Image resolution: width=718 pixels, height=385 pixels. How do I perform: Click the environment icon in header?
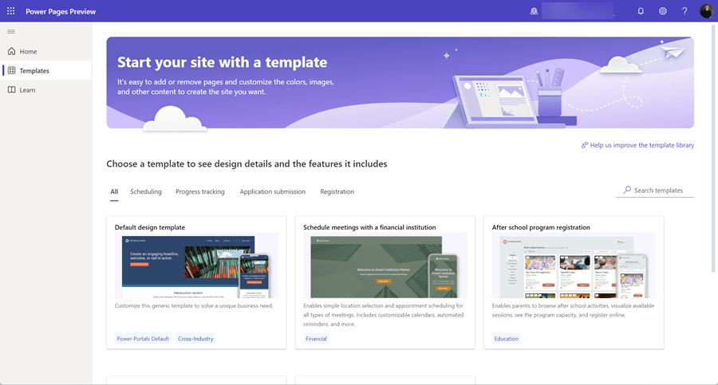(534, 11)
